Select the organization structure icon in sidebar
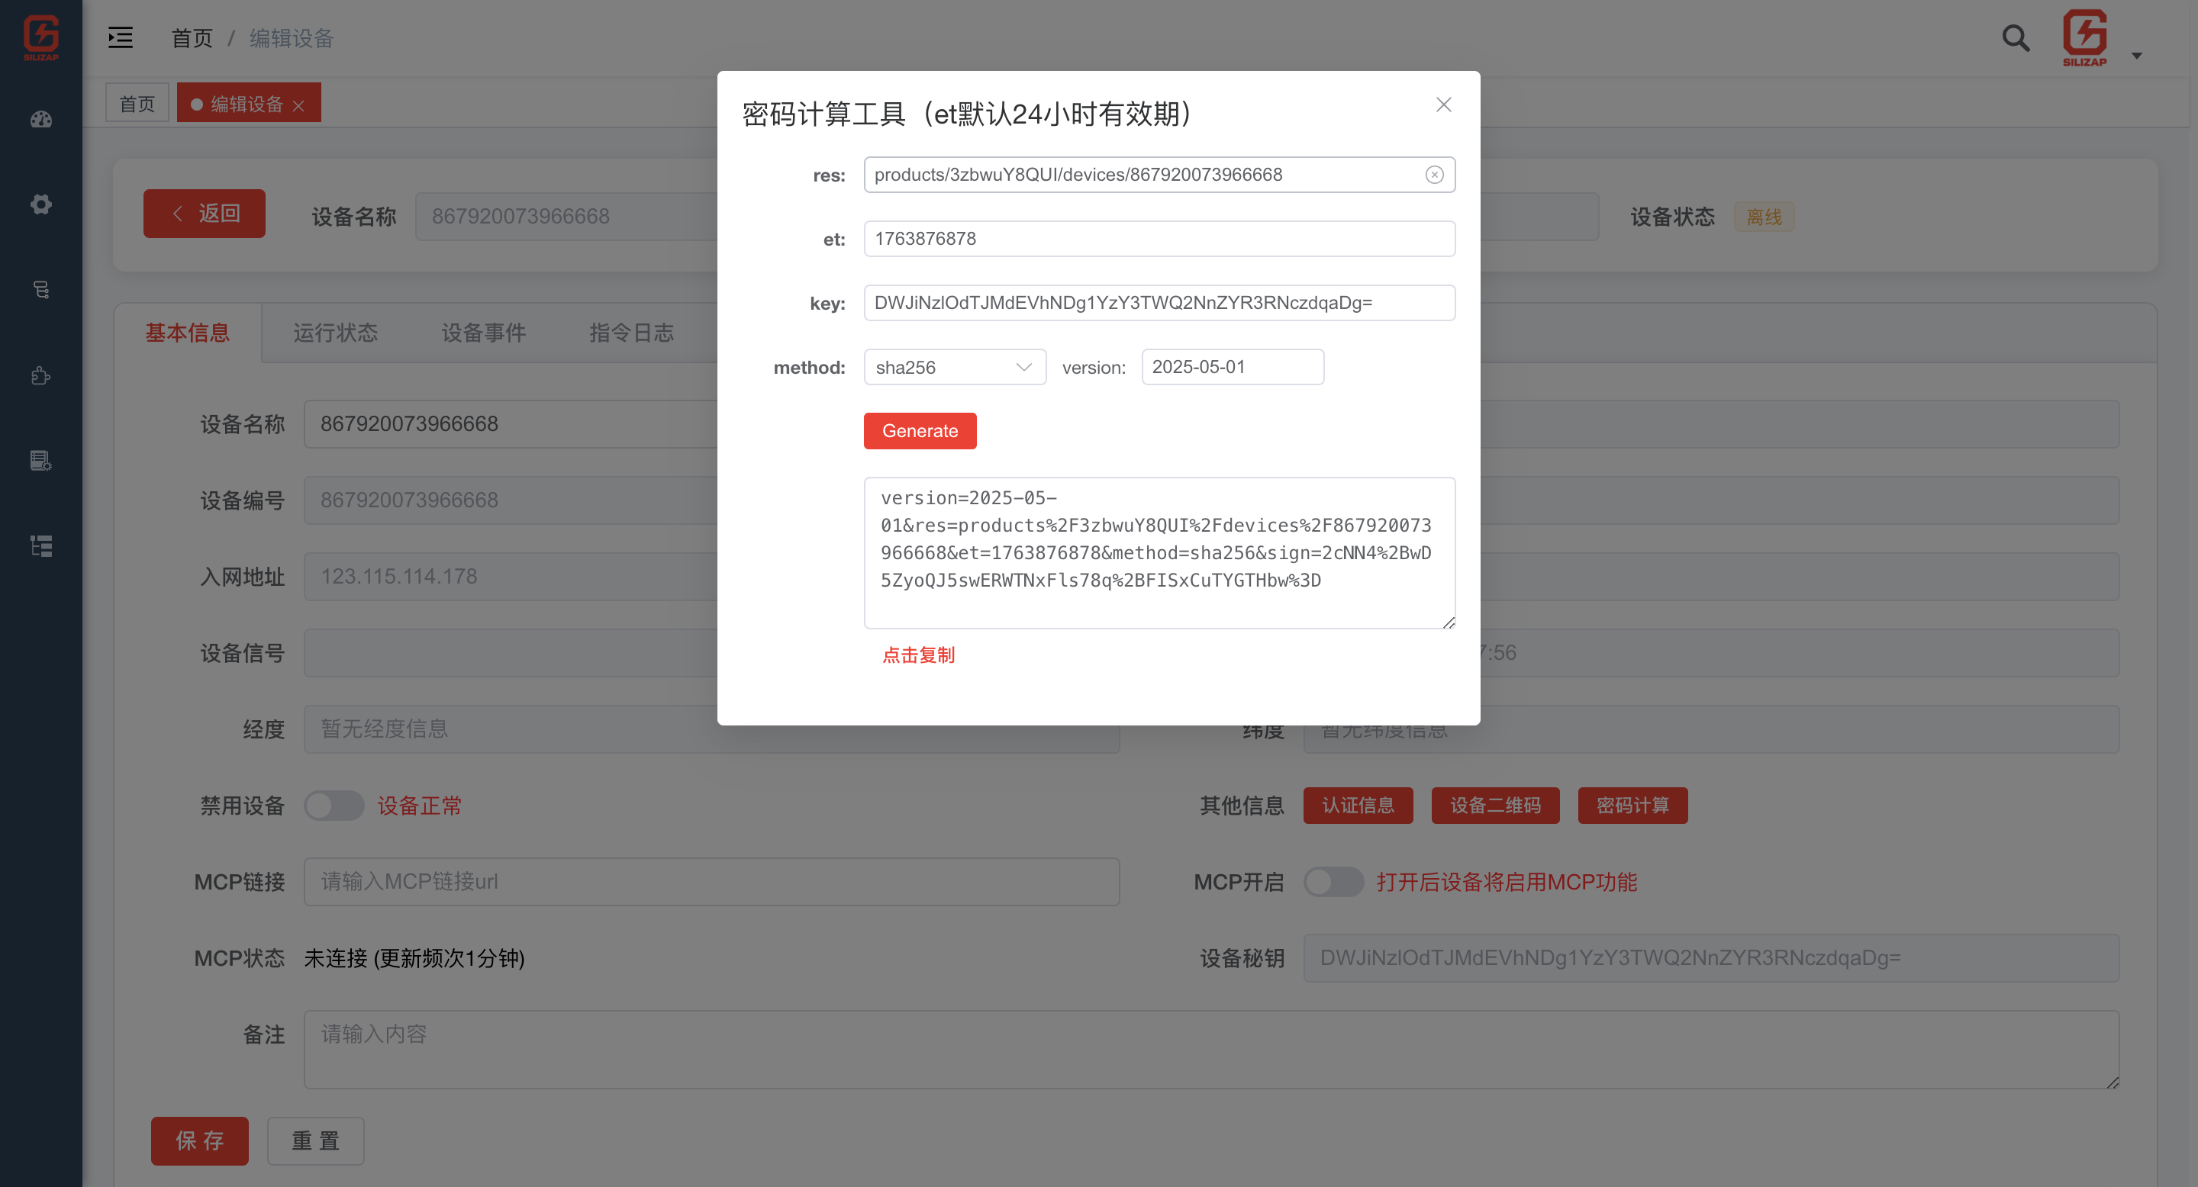Screen dimensions: 2198x1187 point(40,547)
